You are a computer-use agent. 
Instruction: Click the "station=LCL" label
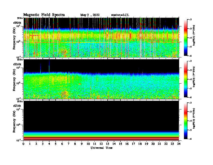tap(120, 15)
